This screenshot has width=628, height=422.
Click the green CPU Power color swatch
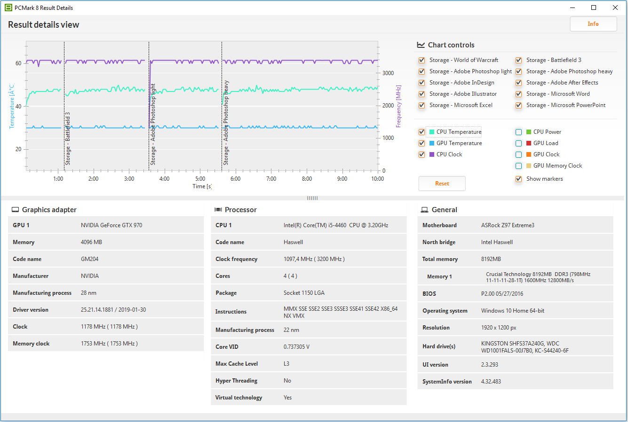point(529,132)
